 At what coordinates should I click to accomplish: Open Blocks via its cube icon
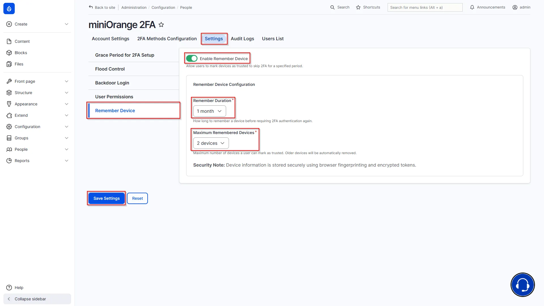point(9,53)
